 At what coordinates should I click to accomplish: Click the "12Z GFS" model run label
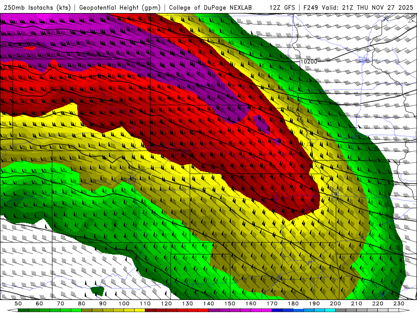click(x=282, y=7)
